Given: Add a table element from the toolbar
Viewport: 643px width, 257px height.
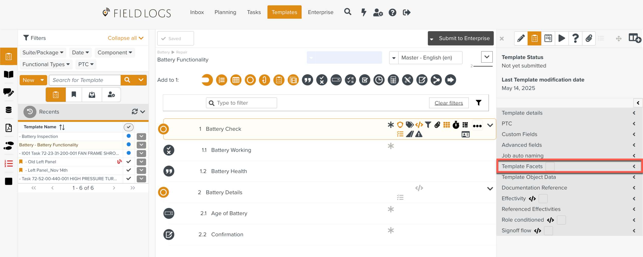Looking at the screenshot, I should pos(236,80).
